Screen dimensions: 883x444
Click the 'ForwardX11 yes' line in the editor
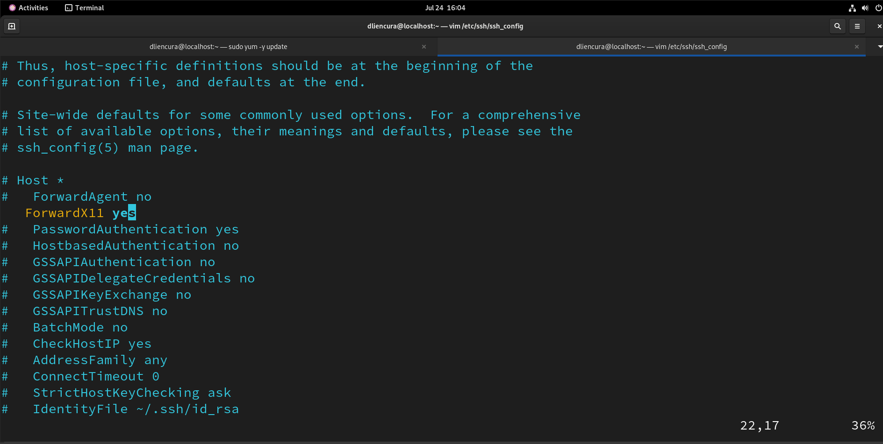coord(80,213)
